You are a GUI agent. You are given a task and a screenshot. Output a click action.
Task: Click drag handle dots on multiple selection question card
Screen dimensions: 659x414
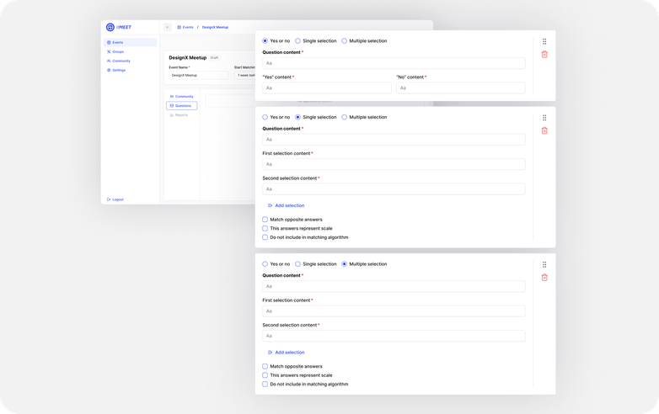point(544,264)
